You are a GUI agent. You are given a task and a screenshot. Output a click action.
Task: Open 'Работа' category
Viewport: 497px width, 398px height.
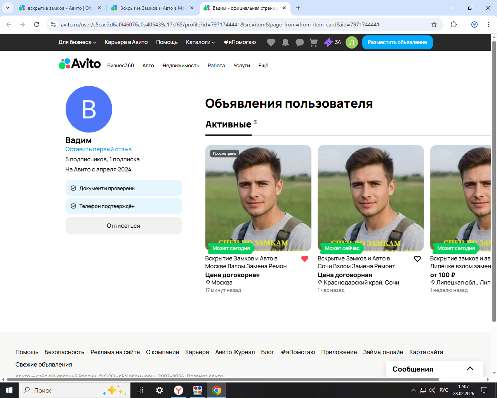[x=216, y=66]
